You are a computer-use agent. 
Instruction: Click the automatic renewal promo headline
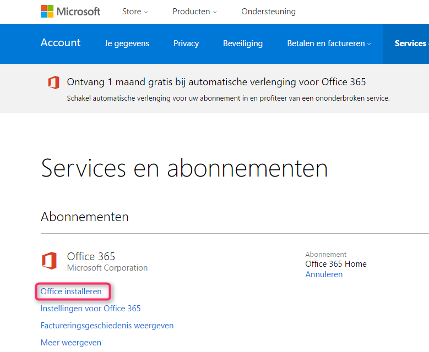pos(216,82)
